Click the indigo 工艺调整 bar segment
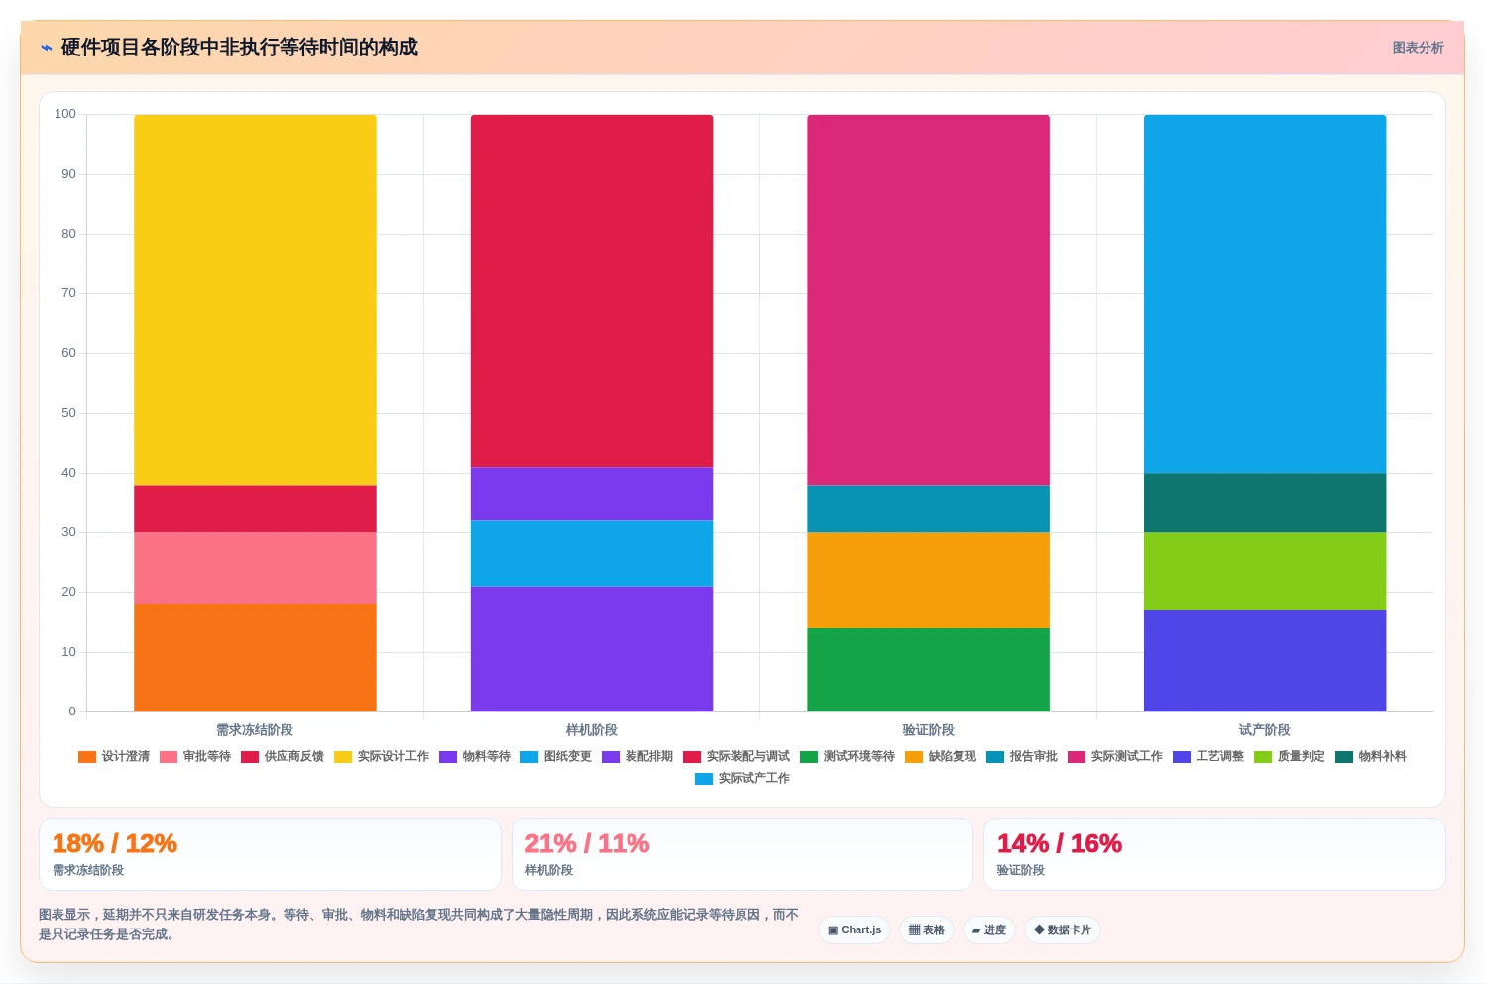The image size is (1485, 984). (x=1265, y=661)
